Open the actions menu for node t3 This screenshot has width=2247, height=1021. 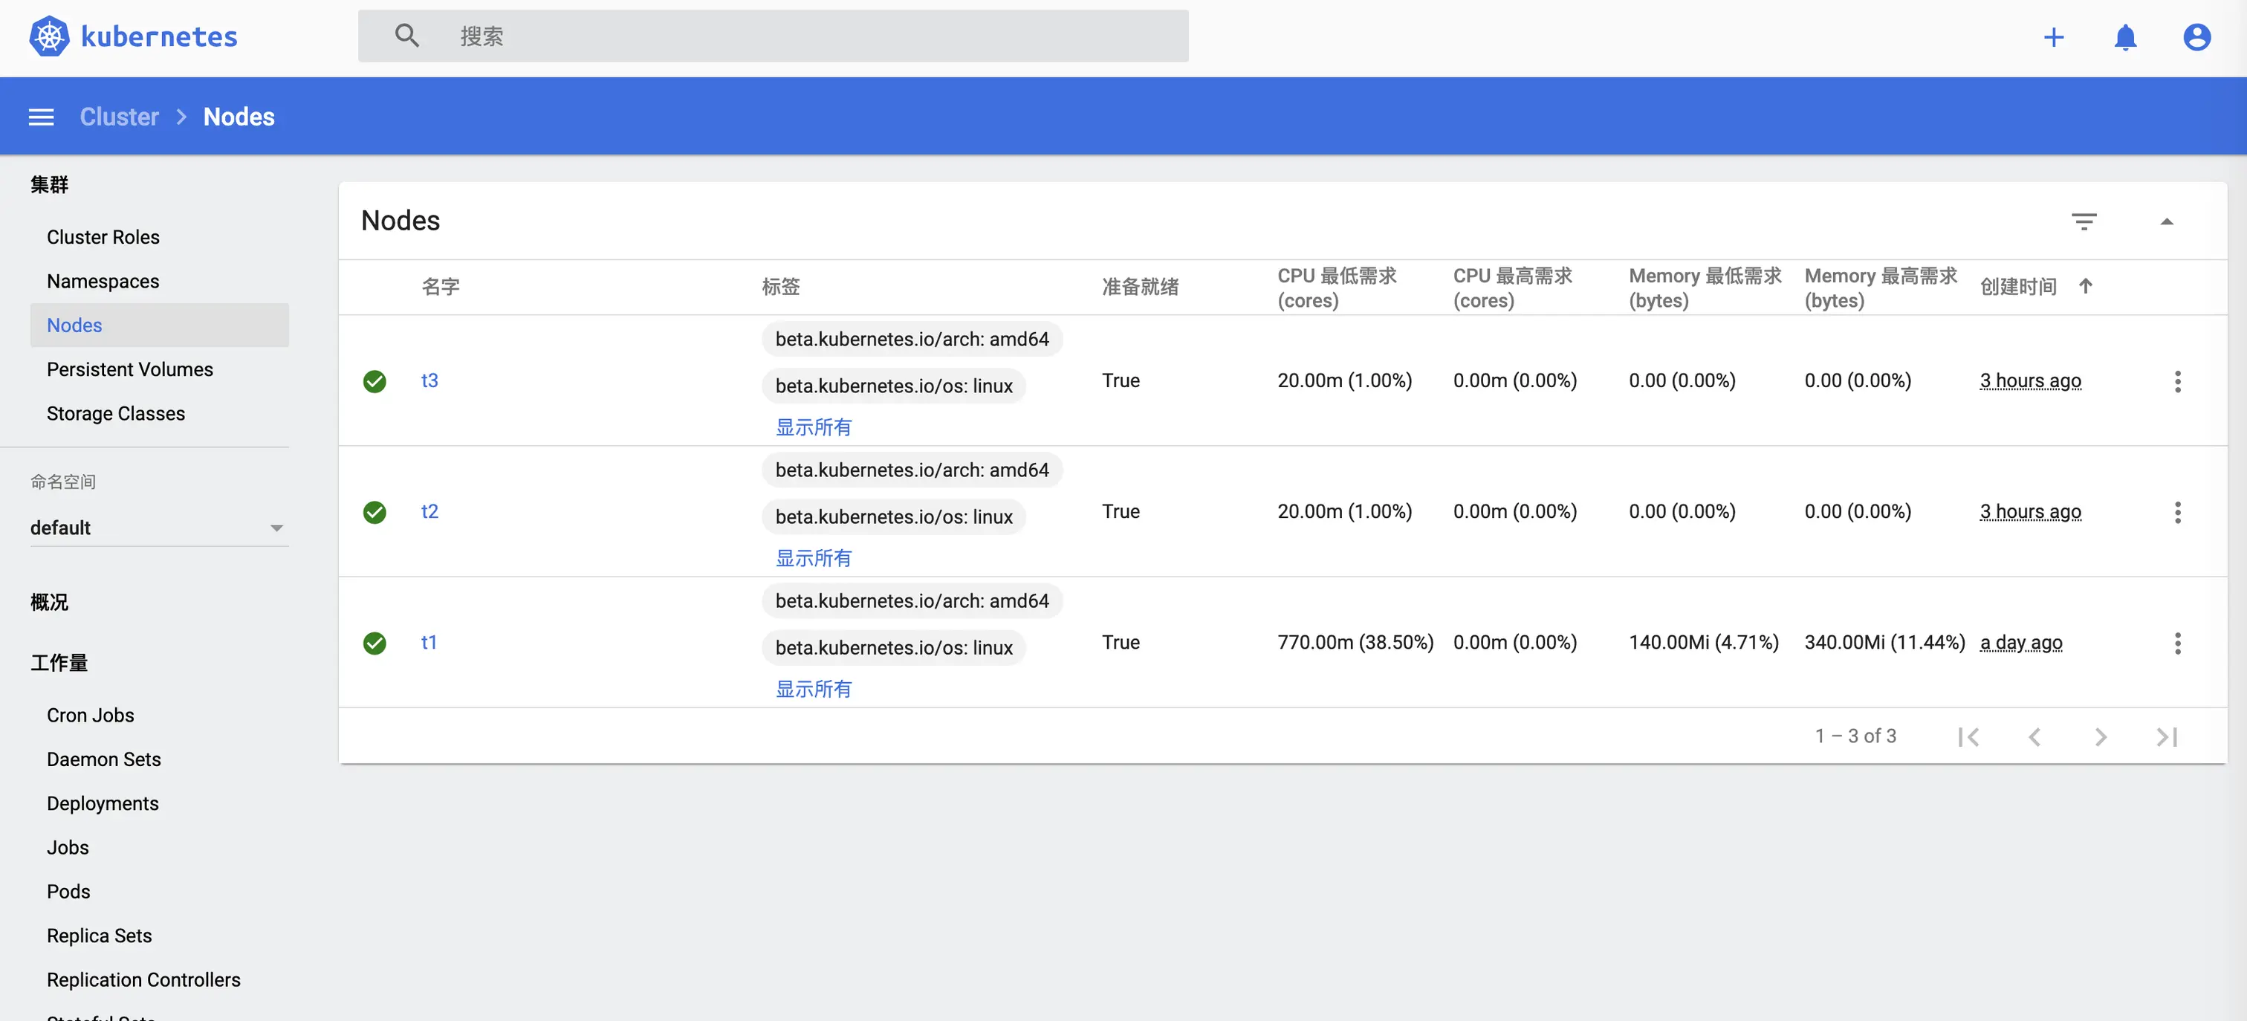click(x=2177, y=381)
